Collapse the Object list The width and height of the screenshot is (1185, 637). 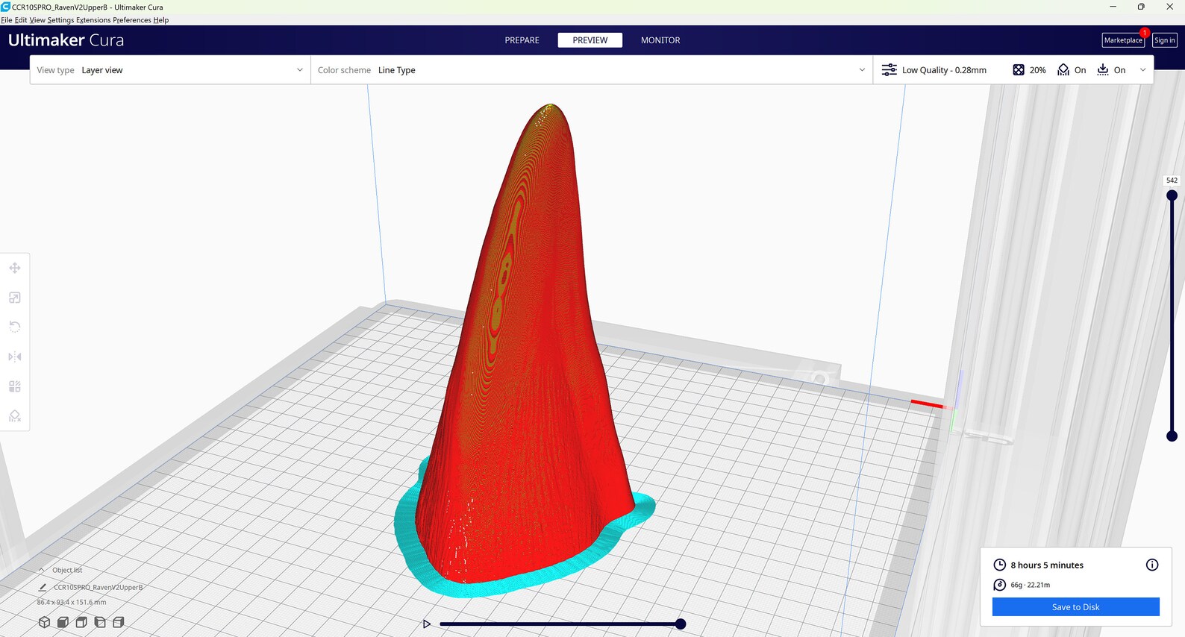[42, 570]
